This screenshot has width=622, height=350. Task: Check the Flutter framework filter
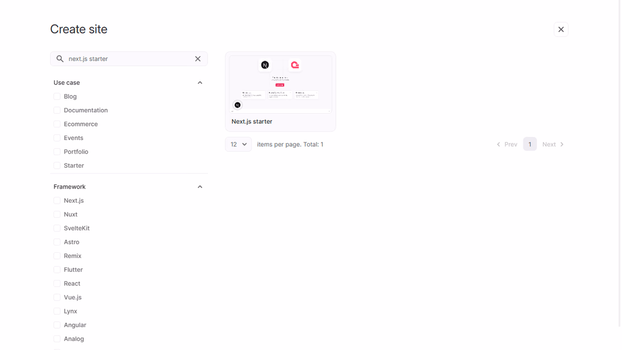click(57, 270)
